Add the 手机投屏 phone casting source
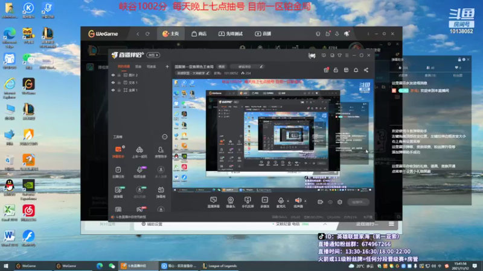The height and width of the screenshot is (271, 483). coord(248,202)
